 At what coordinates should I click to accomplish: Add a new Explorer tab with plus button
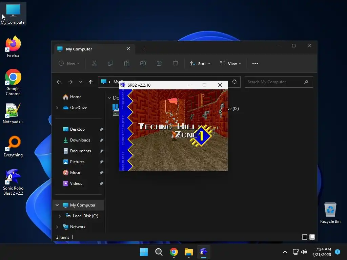pyautogui.click(x=144, y=49)
